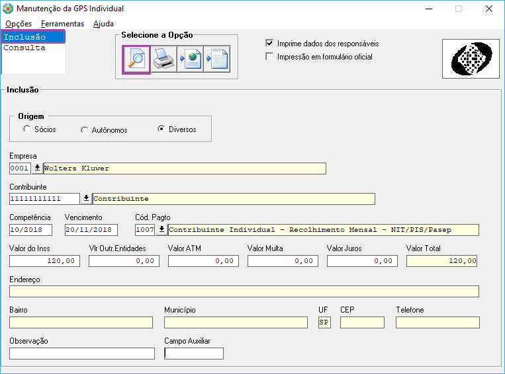
Task: Click the Valor Multa field
Action: coord(283,261)
